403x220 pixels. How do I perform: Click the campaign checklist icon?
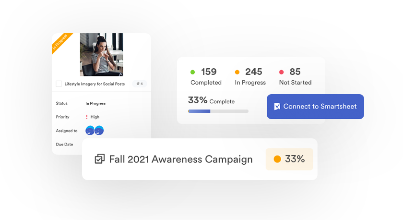[100, 159]
